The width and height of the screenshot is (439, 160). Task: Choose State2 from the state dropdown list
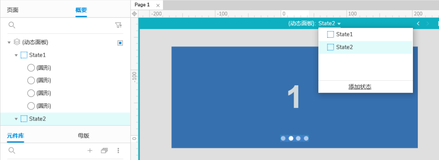[x=365, y=47]
